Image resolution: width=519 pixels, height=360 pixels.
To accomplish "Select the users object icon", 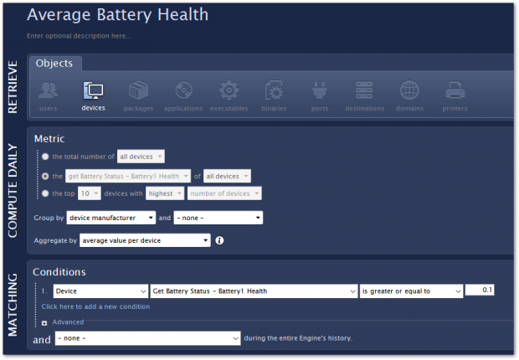I will tap(49, 90).
